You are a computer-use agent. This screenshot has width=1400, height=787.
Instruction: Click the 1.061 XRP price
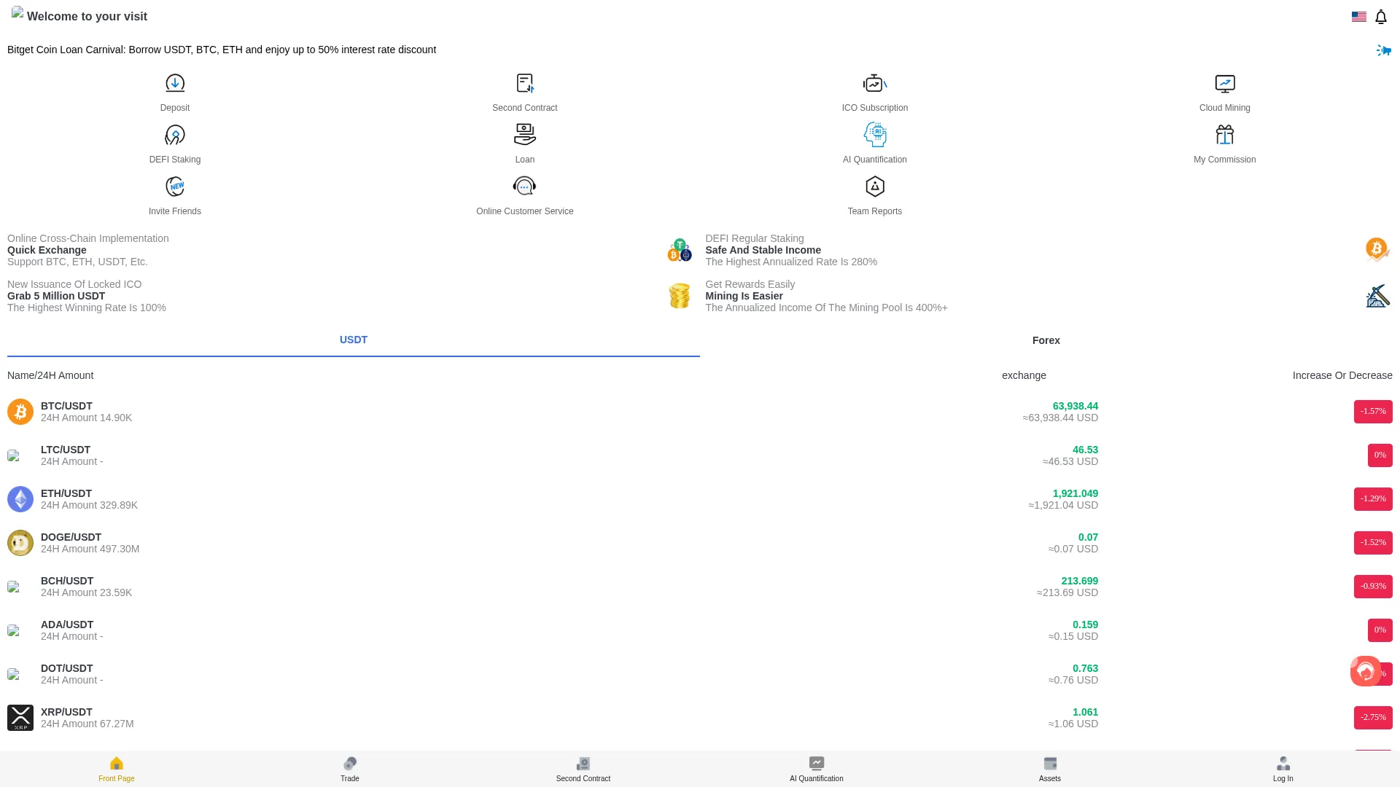pyautogui.click(x=1085, y=712)
